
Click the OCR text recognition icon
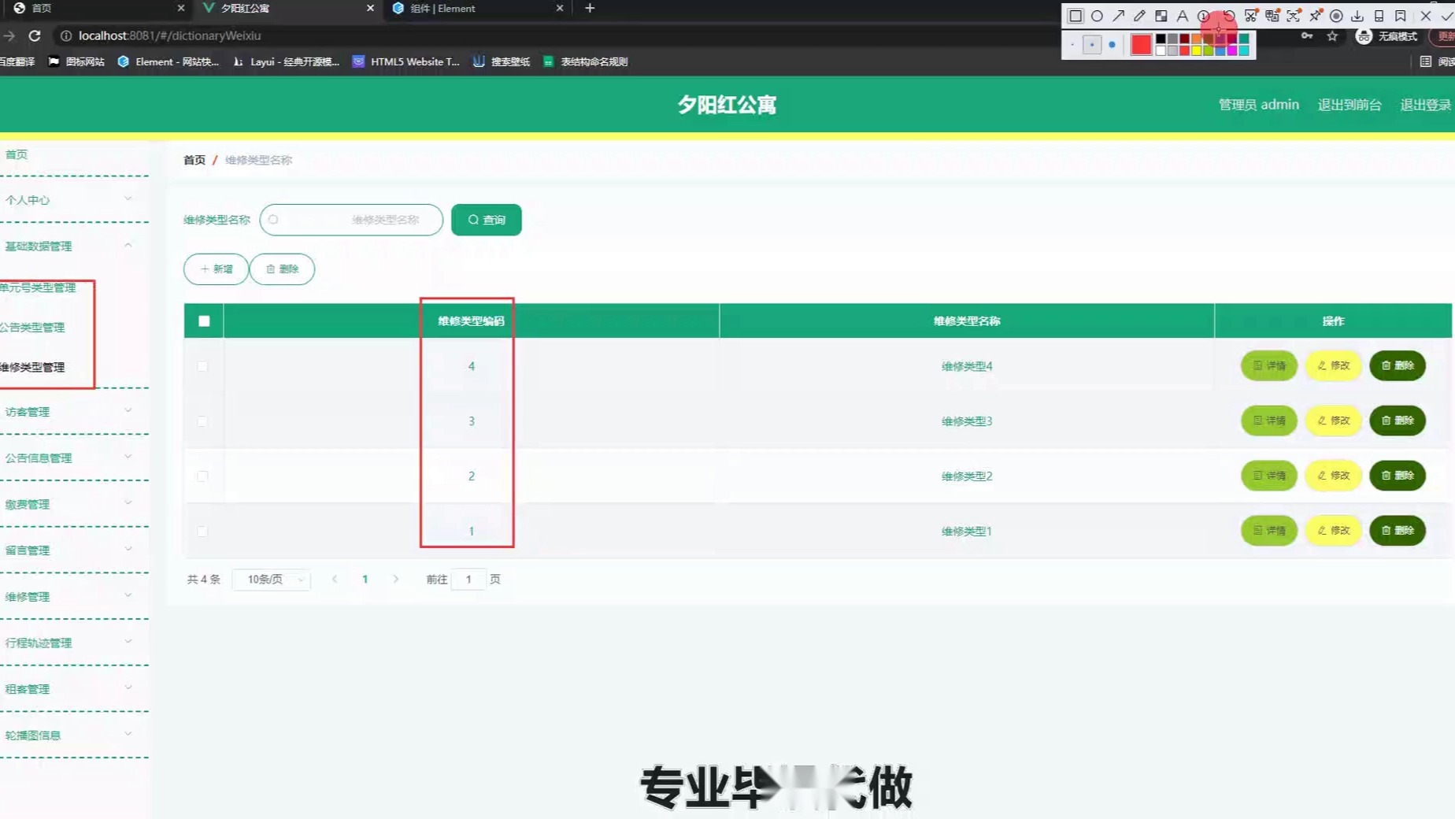tap(1294, 16)
